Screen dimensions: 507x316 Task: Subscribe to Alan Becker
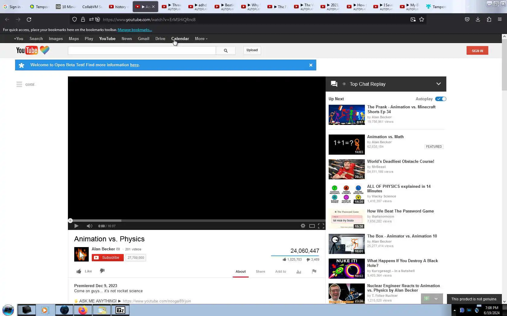(108, 258)
